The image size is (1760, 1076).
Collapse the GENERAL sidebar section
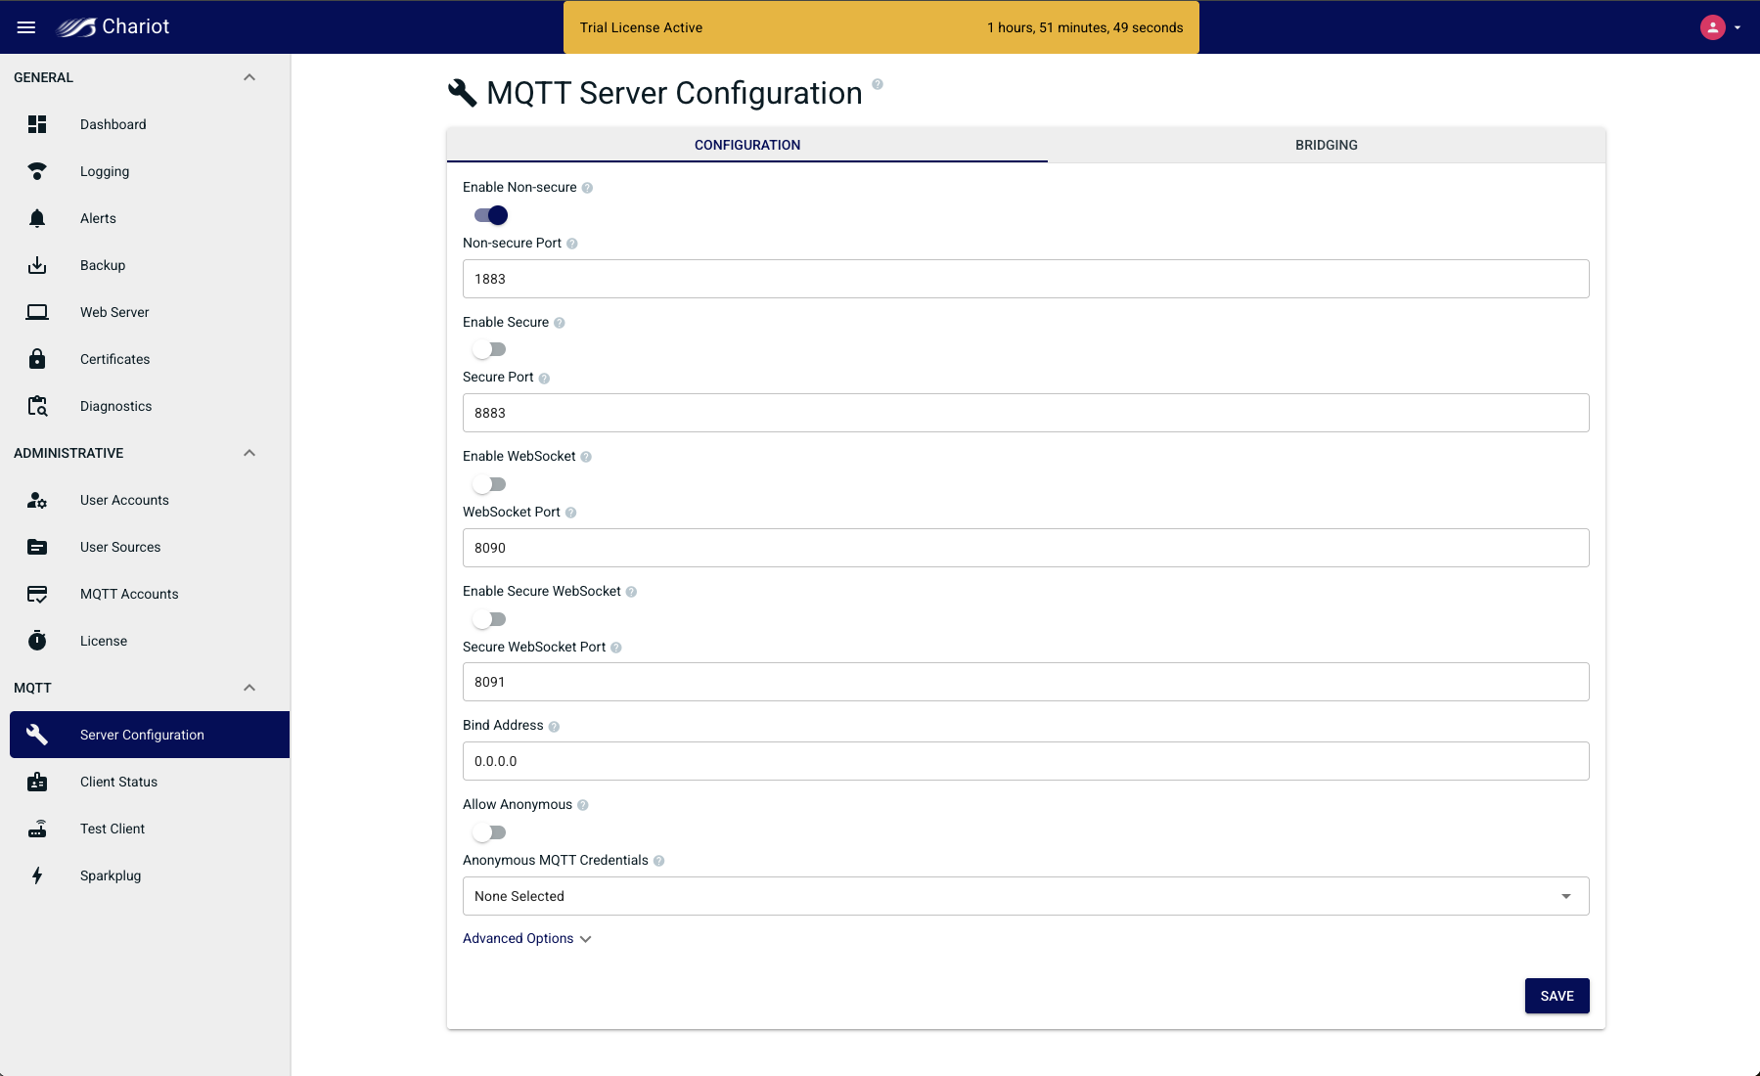pyautogui.click(x=249, y=77)
